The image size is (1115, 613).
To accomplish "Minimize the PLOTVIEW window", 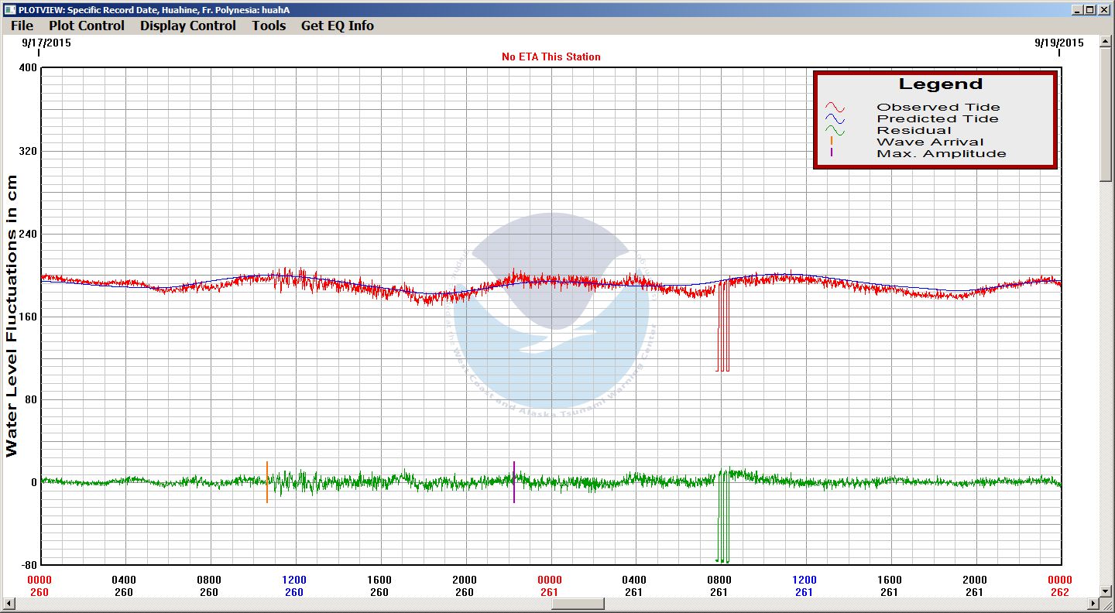I will (x=1077, y=9).
